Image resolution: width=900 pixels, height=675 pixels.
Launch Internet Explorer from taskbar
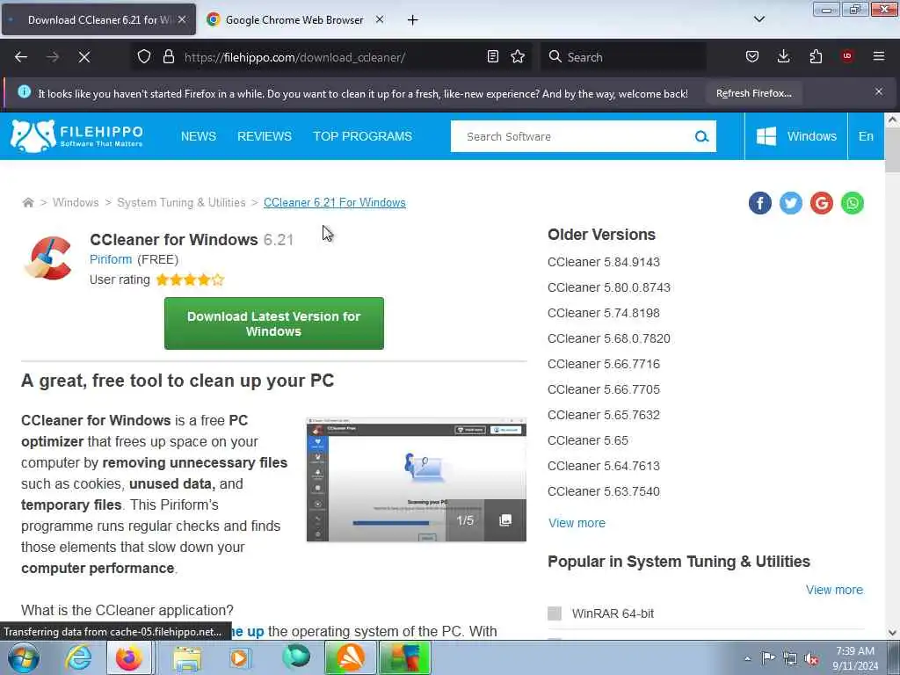click(x=78, y=657)
